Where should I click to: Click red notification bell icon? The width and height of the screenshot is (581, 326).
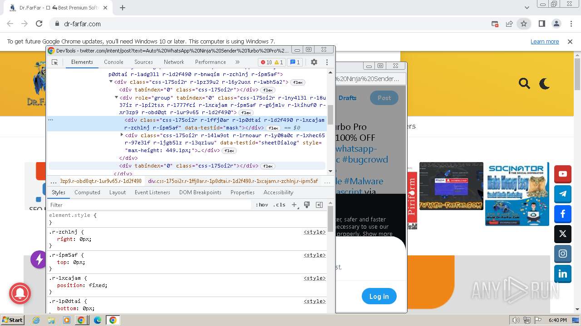pyautogui.click(x=20, y=294)
